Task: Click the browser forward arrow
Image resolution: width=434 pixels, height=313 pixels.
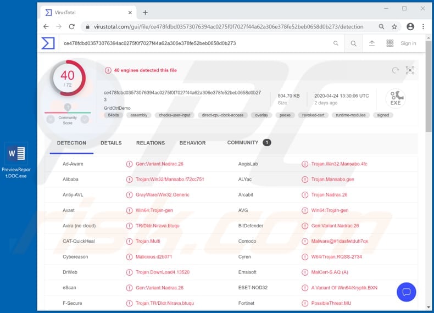Action: (59, 26)
